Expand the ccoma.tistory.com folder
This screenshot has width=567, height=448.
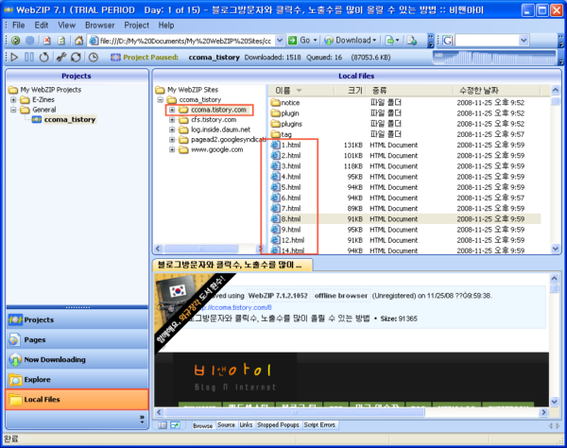pyautogui.click(x=172, y=110)
